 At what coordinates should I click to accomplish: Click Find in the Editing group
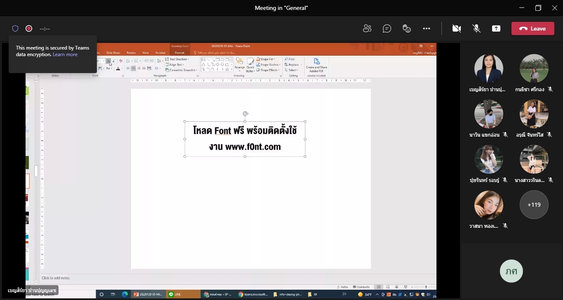(289, 59)
